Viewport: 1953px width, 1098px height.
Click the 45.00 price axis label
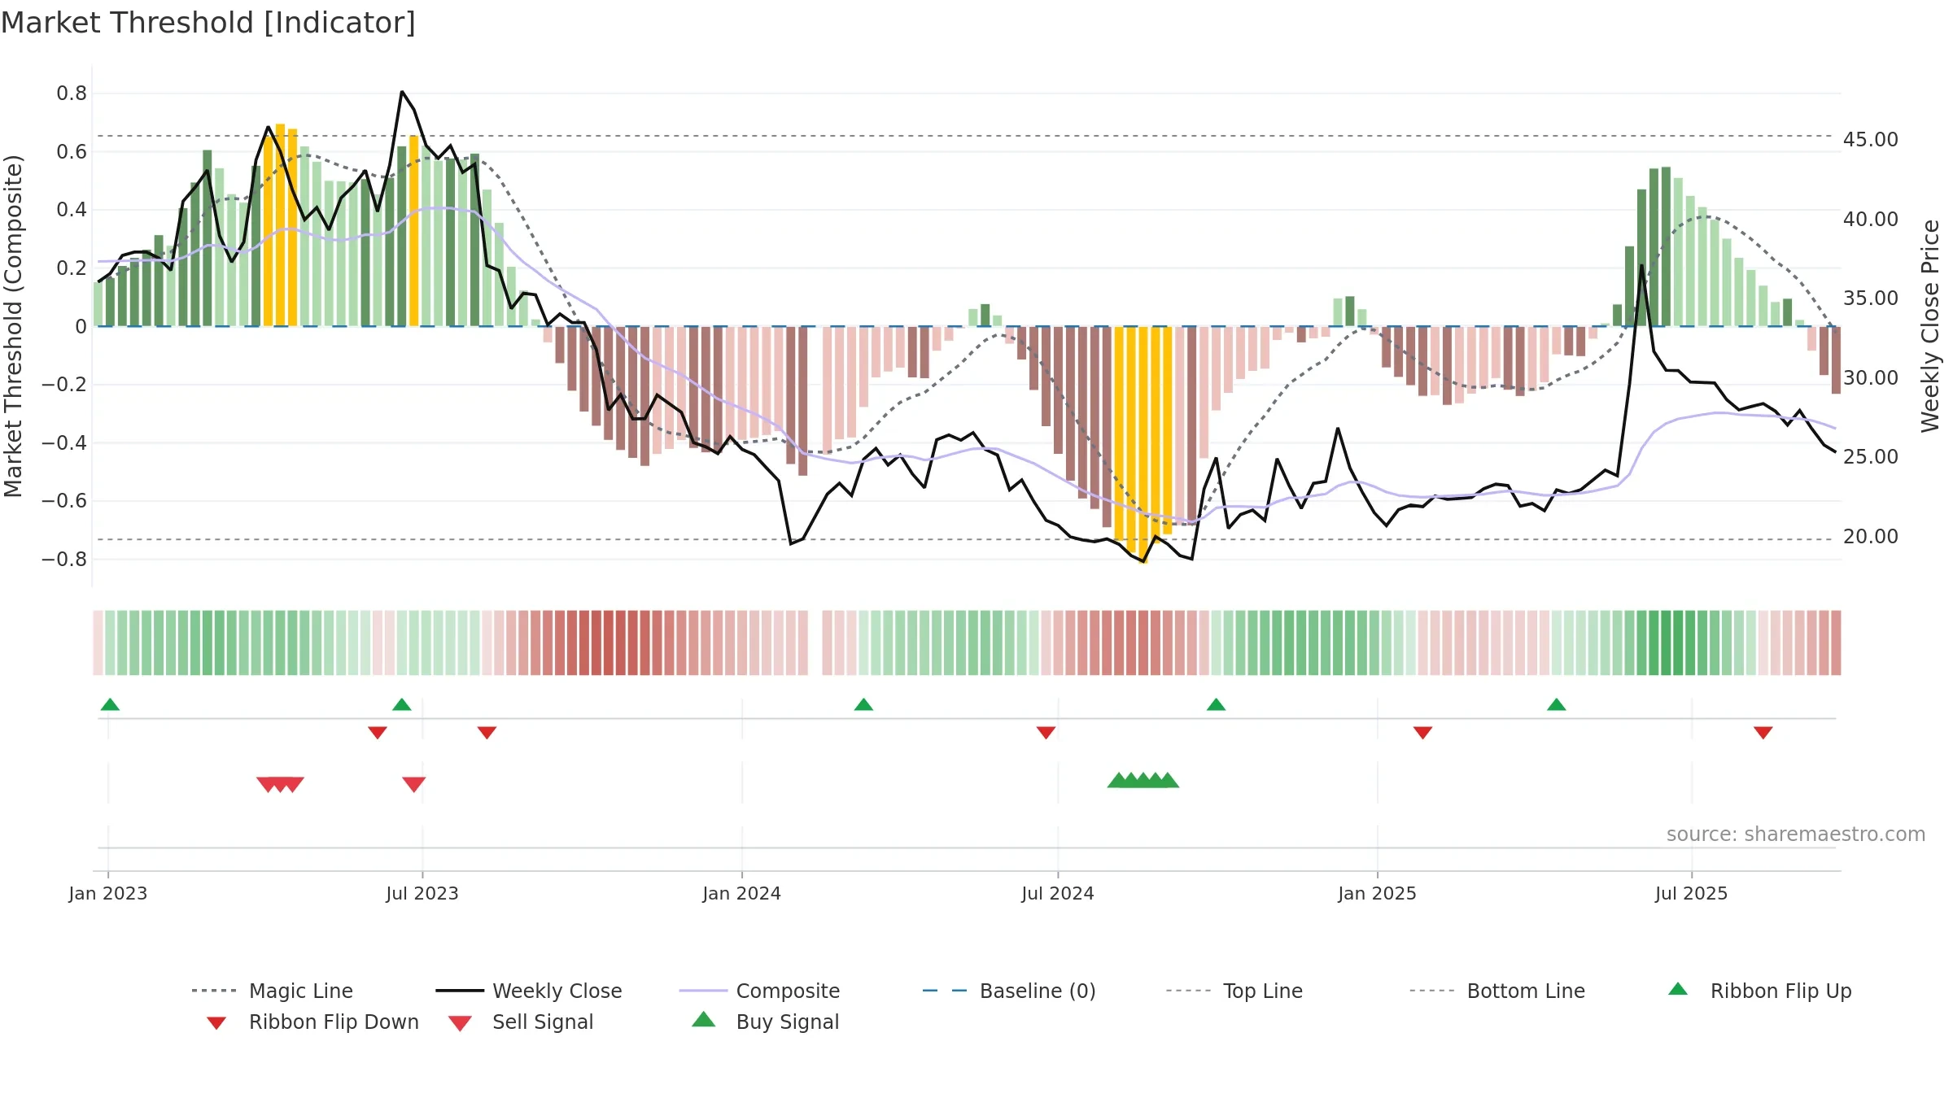(x=1871, y=140)
